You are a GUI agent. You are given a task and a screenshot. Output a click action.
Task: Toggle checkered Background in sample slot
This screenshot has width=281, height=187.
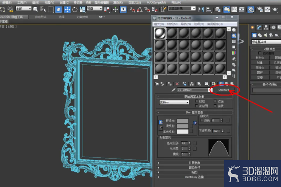click(234, 41)
